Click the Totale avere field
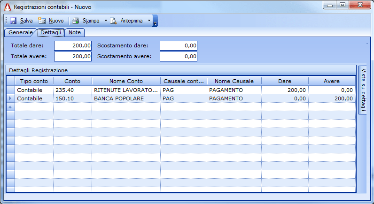Screen dimensions: 374x204 [73, 56]
